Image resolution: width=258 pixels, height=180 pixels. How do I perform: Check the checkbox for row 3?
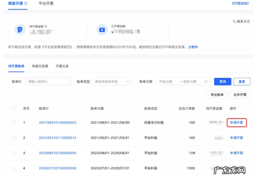click(14, 153)
